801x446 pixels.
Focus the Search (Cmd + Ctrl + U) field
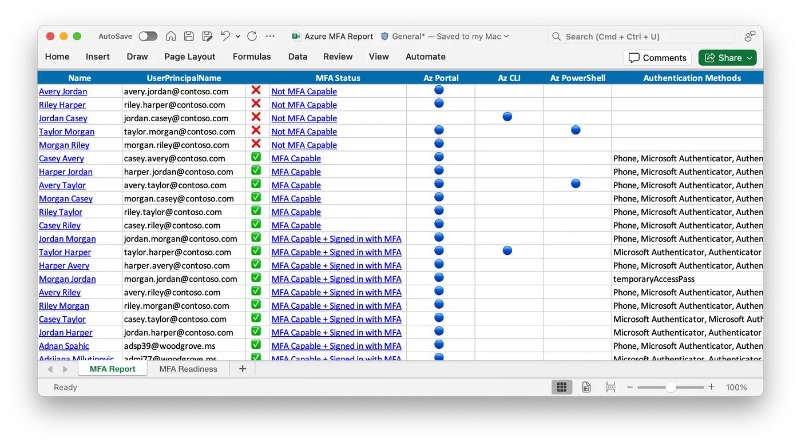point(641,37)
